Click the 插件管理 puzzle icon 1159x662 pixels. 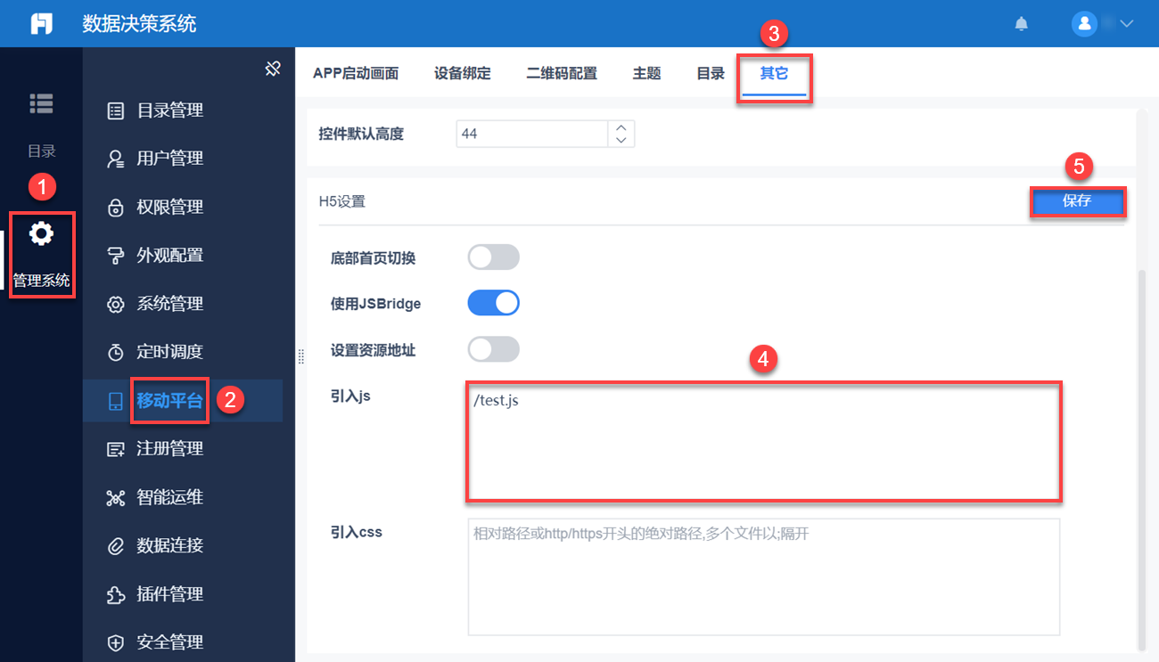click(x=115, y=595)
